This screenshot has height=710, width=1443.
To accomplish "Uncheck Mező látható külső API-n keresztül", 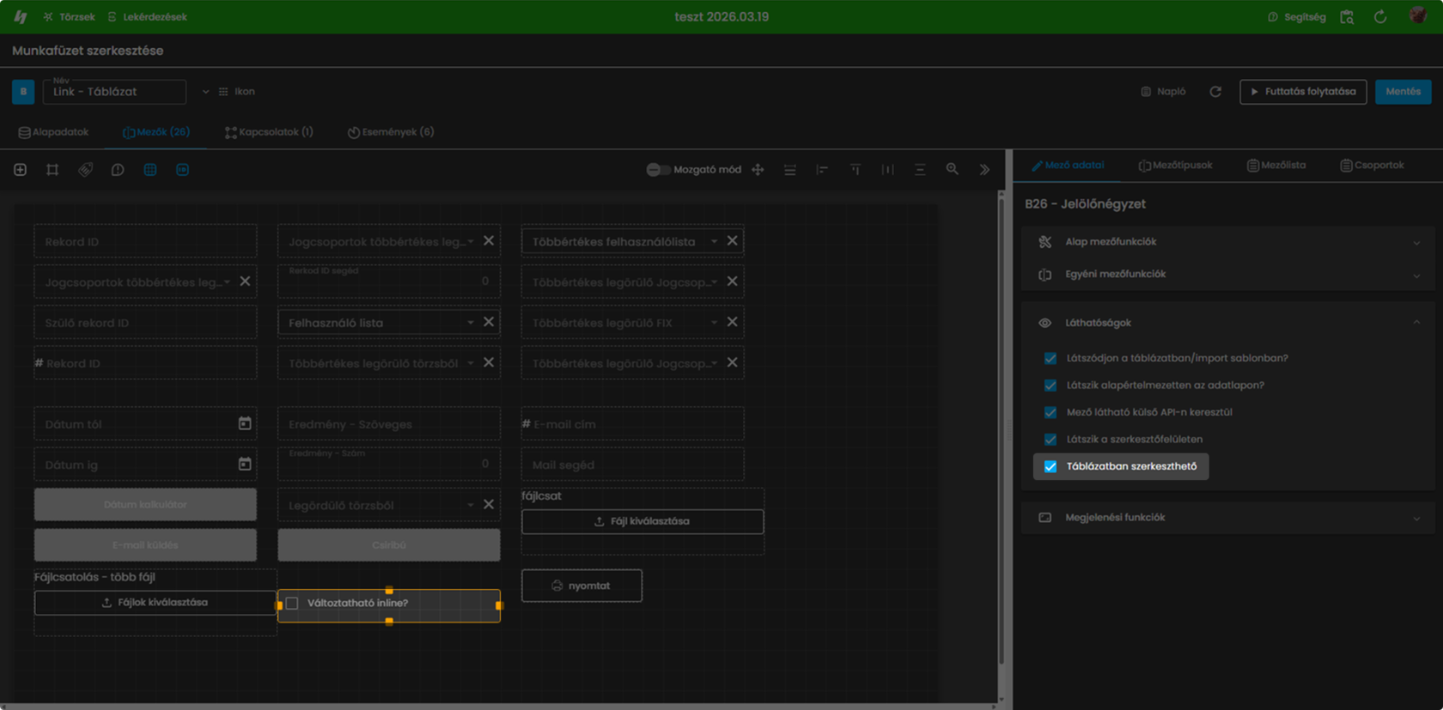I will pos(1050,412).
